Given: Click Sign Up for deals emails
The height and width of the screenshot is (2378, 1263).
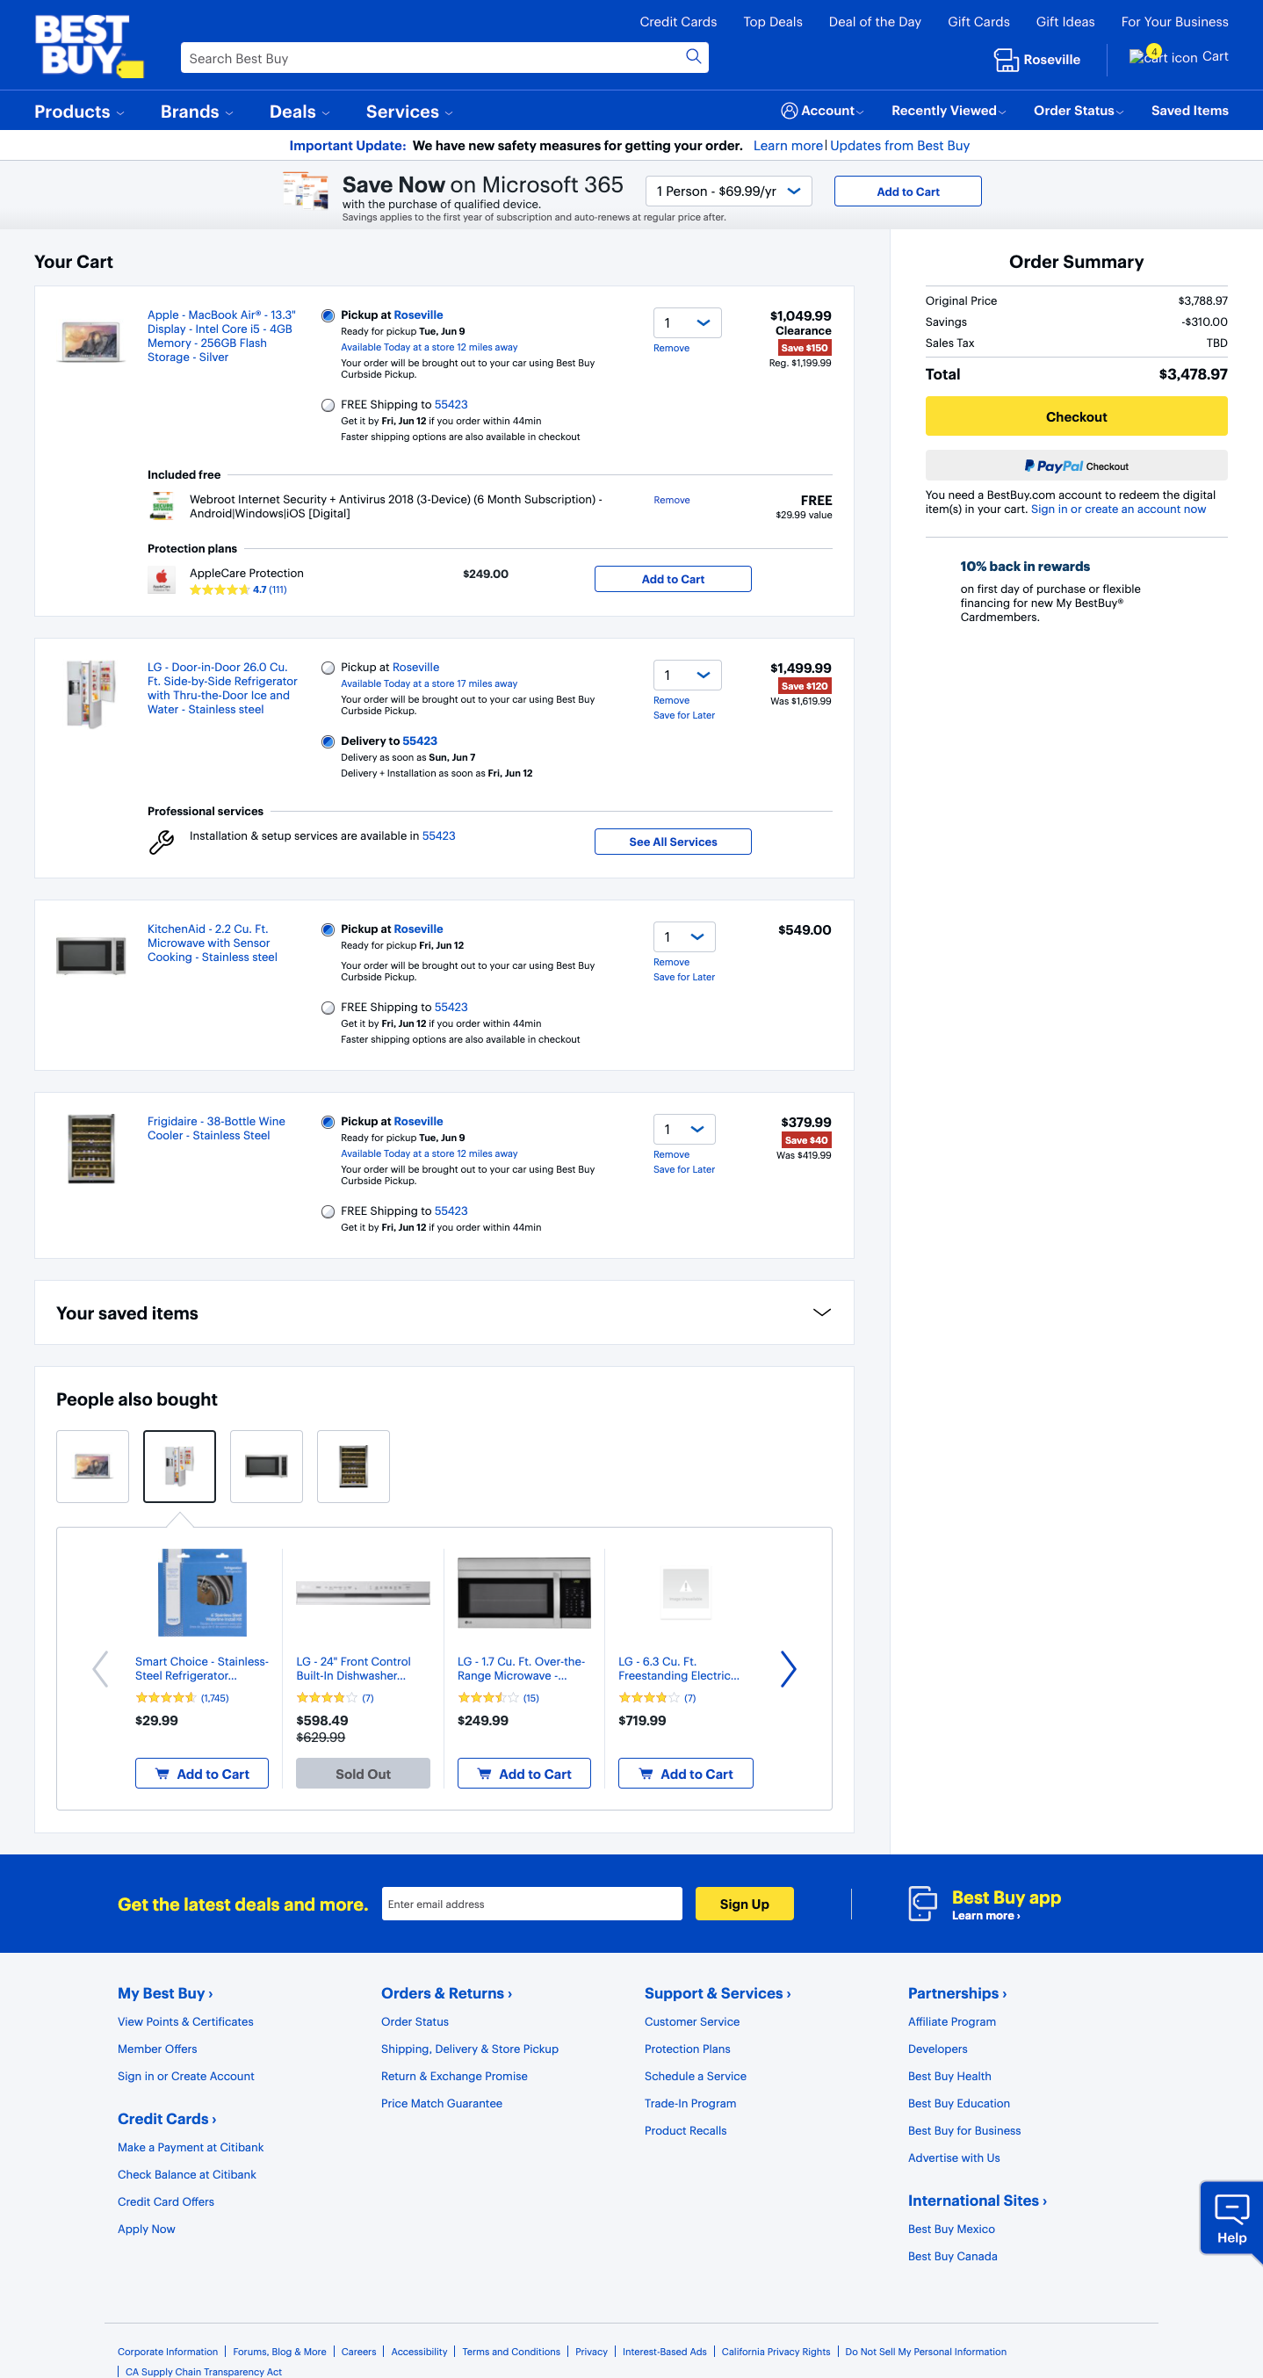Looking at the screenshot, I should 744,1904.
